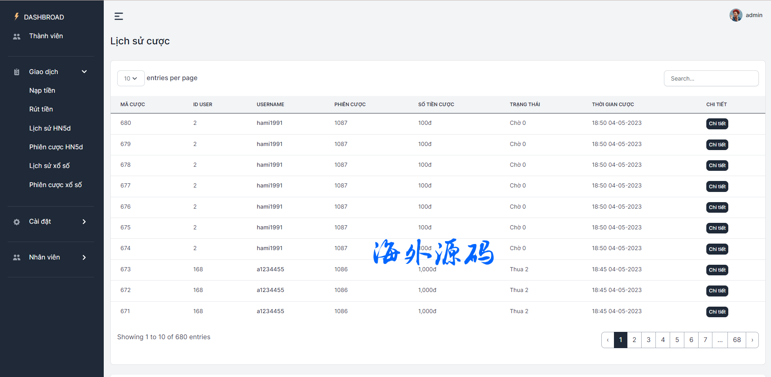Viewport: 771px width, 377px height.
Task: Open Nạp tiền in sidebar
Action: coord(42,90)
